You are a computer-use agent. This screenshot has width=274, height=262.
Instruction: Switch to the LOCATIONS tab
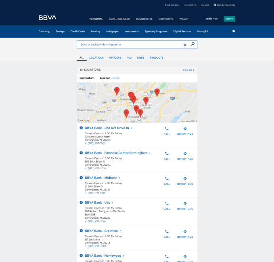(96, 58)
